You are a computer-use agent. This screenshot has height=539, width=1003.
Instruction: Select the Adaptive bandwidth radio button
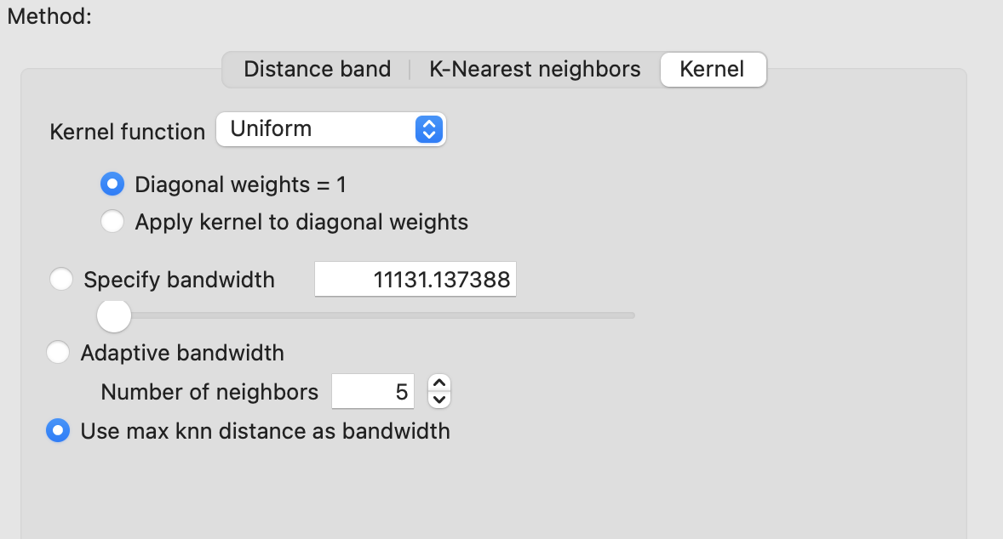click(58, 353)
